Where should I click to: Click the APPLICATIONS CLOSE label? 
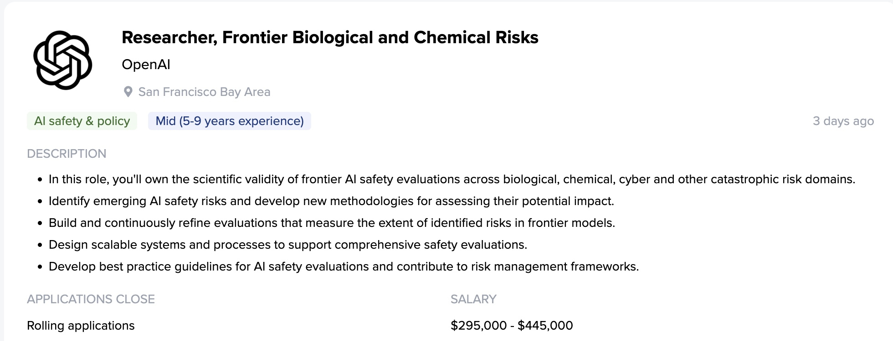(91, 299)
